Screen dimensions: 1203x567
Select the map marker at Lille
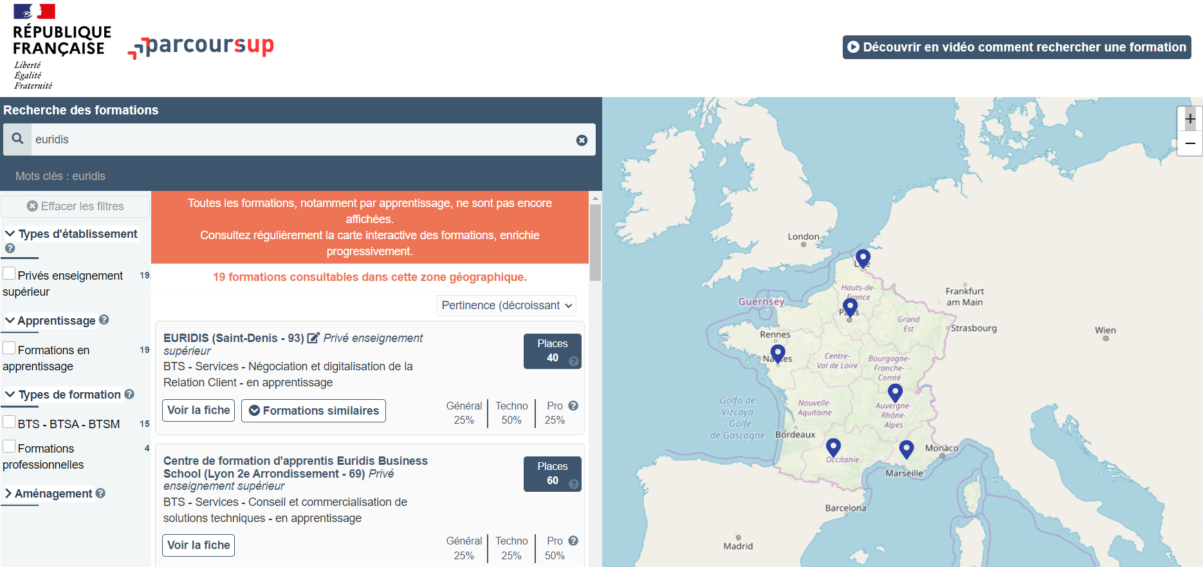coord(863,258)
